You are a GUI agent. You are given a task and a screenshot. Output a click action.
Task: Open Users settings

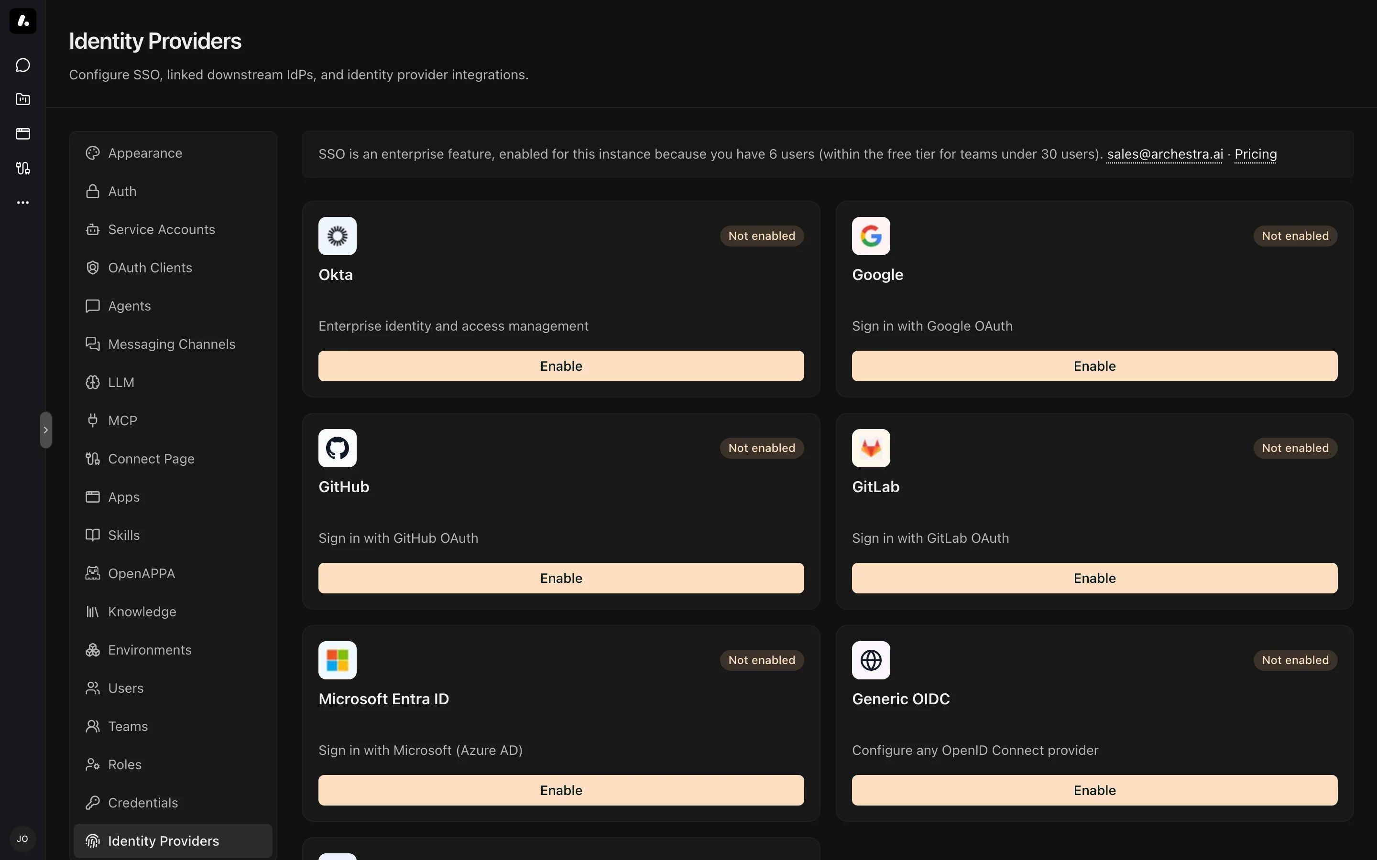coord(173,688)
